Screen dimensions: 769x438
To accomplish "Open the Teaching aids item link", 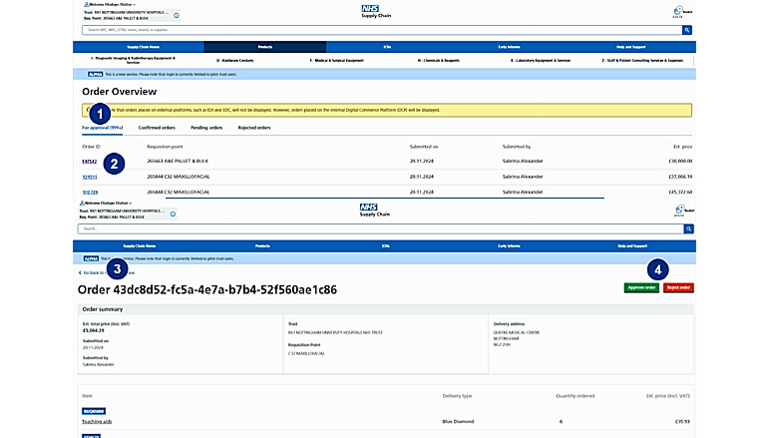I will point(97,421).
